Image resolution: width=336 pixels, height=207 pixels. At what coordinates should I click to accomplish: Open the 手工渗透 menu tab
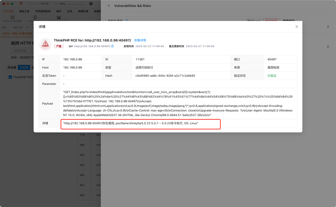pos(8,11)
